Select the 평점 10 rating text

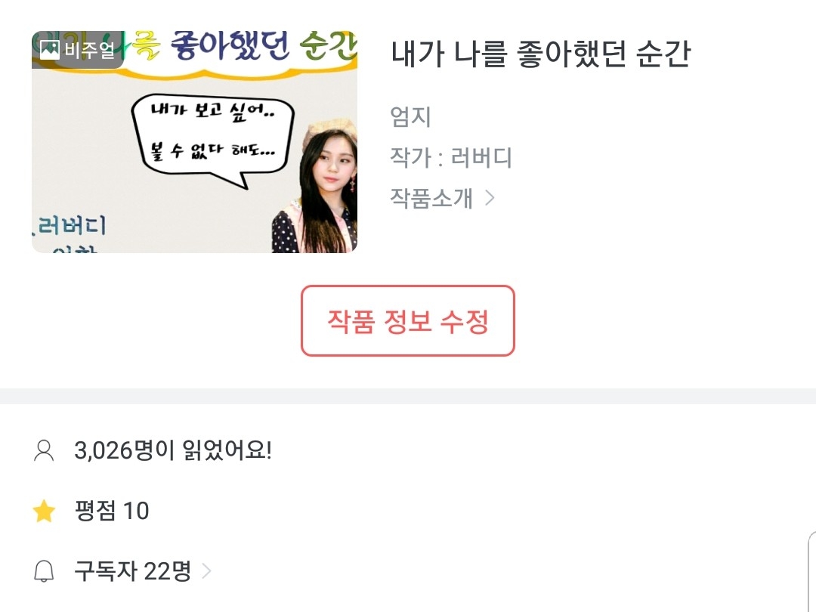point(112,512)
